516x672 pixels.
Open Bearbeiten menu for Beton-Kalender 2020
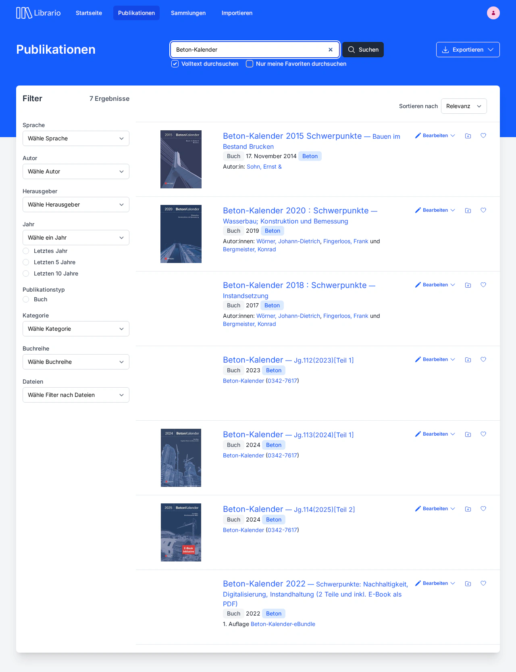click(x=435, y=210)
